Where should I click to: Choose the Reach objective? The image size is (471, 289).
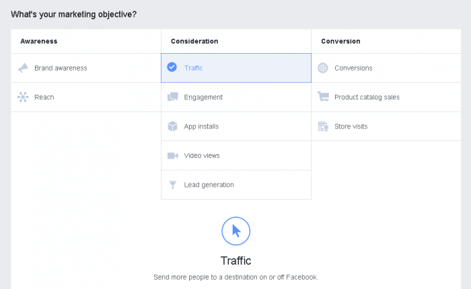pos(44,97)
